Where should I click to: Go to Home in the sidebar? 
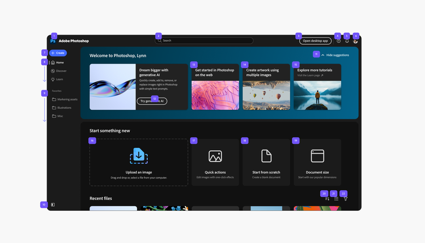click(x=57, y=62)
